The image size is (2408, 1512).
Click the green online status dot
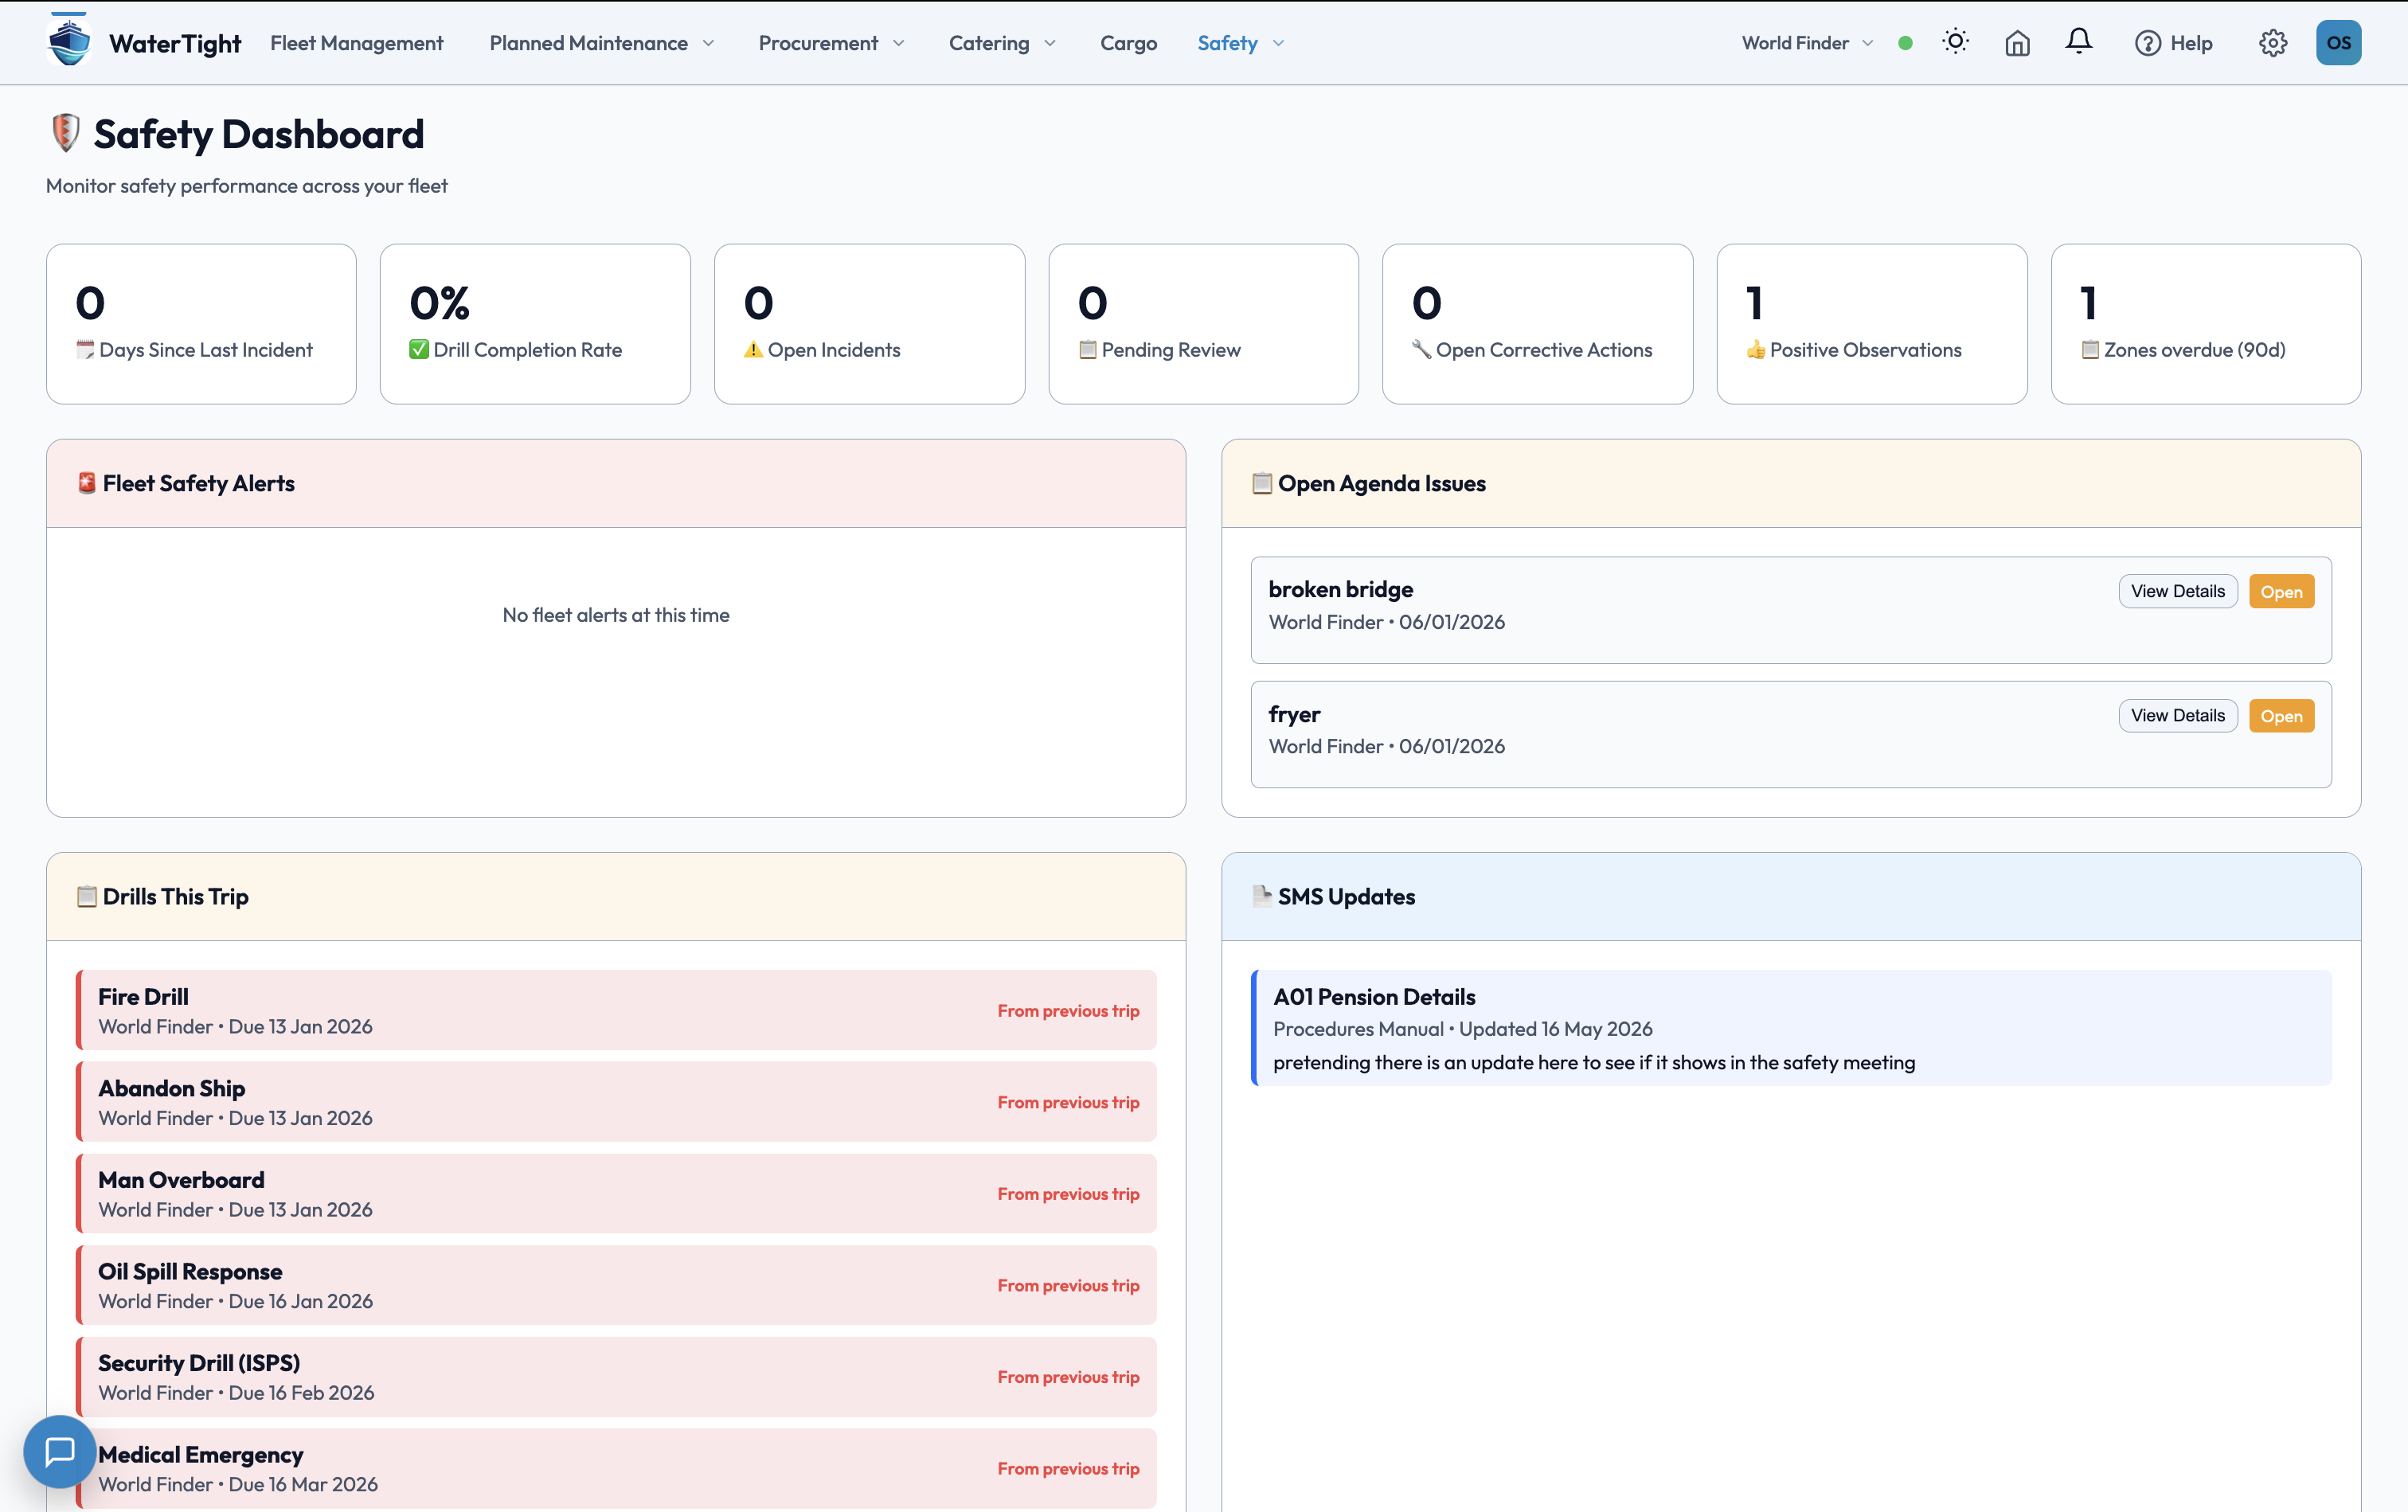1905,43
